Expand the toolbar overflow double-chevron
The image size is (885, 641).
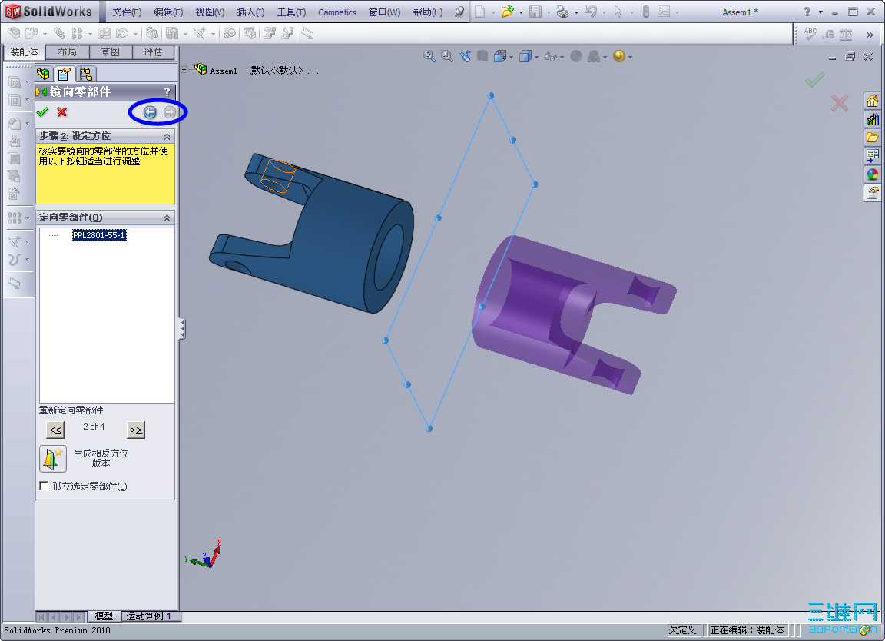click(870, 35)
